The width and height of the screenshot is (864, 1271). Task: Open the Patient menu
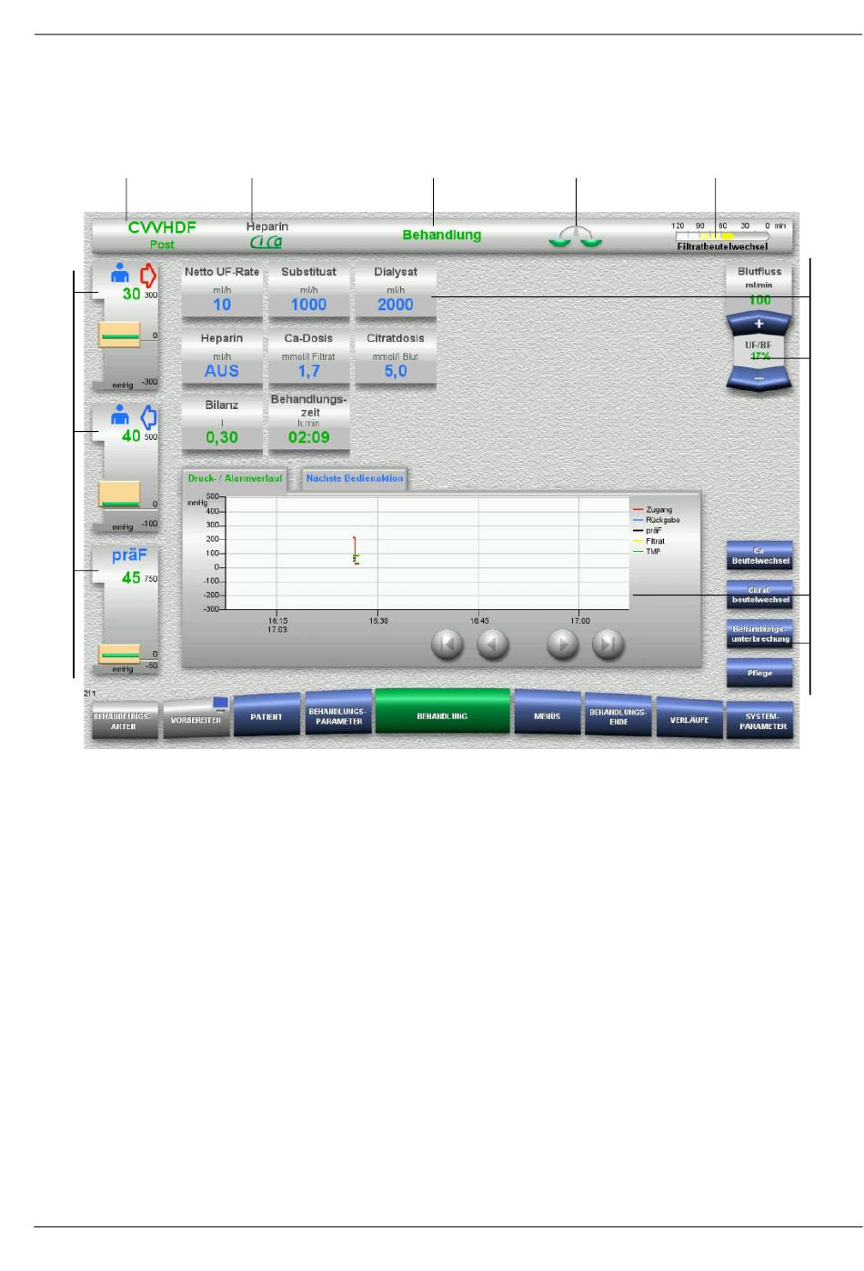[x=266, y=716]
